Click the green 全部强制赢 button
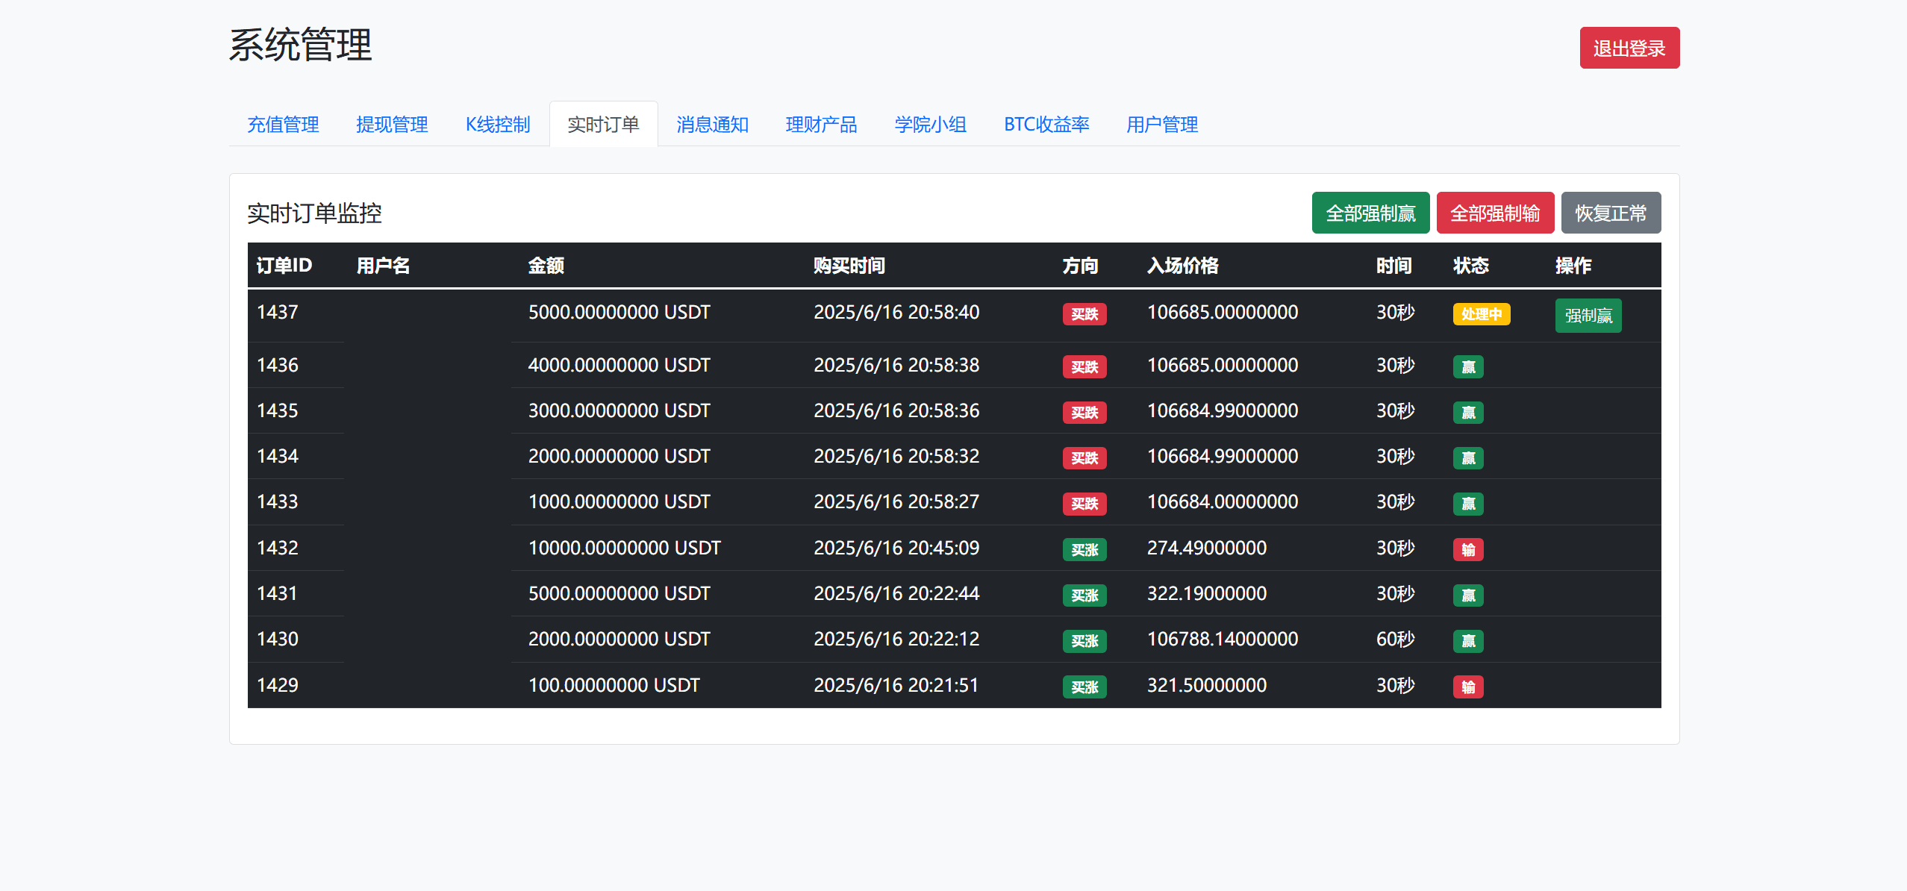Viewport: 1907px width, 891px height. pyautogui.click(x=1370, y=213)
